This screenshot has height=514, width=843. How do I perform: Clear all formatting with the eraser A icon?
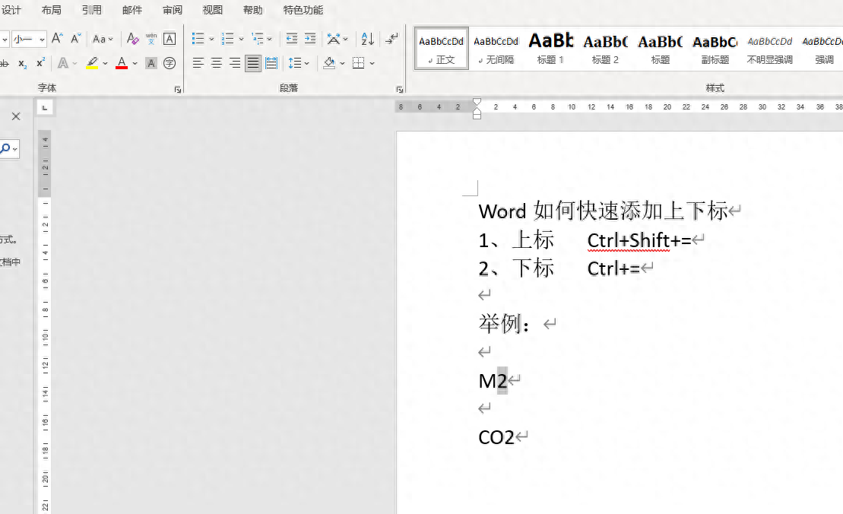132,39
